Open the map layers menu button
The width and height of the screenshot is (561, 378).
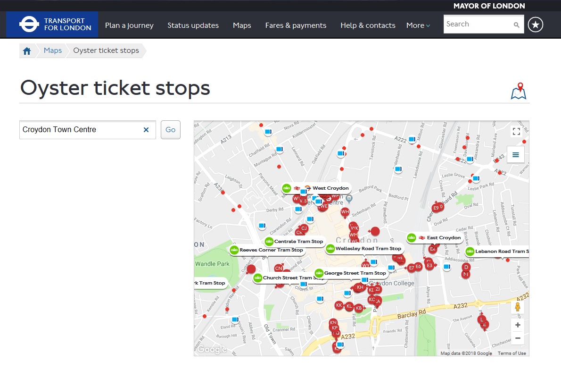click(516, 154)
